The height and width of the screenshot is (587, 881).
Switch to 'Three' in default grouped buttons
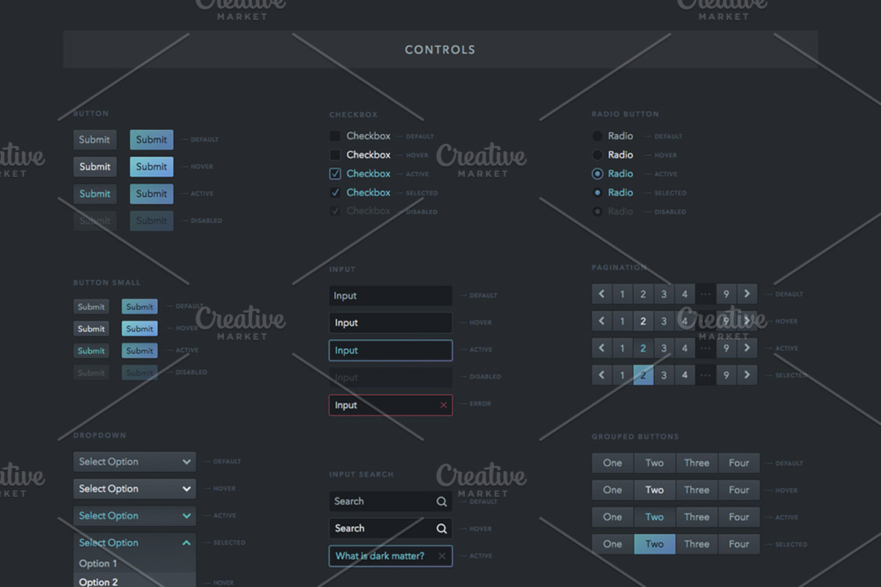click(x=696, y=463)
